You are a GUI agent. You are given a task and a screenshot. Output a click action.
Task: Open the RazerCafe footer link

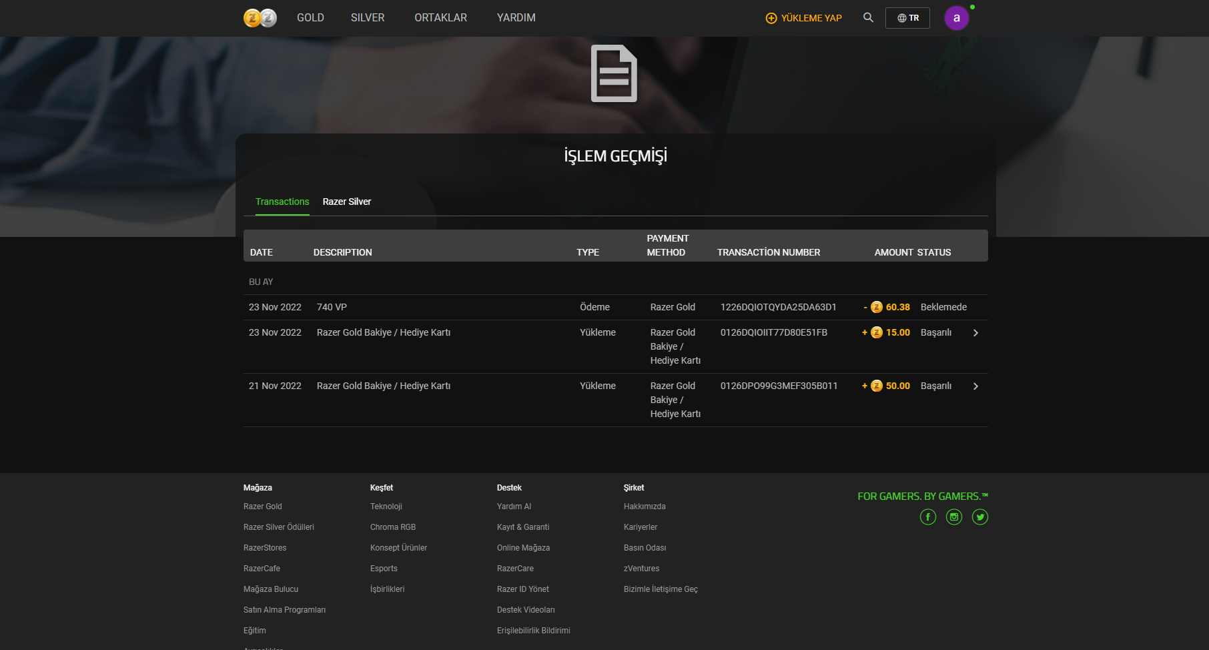point(262,569)
